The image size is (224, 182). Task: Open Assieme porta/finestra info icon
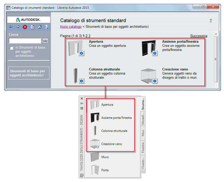pyautogui.click(x=155, y=53)
